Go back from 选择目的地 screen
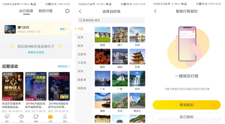Image resolution: width=225 pixels, height=124 pixels. tap(80, 11)
